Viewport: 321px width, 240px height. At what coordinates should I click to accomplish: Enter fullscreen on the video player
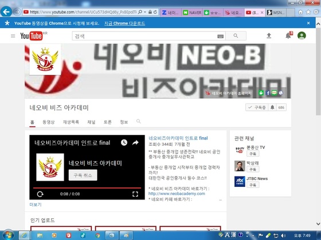135,194
